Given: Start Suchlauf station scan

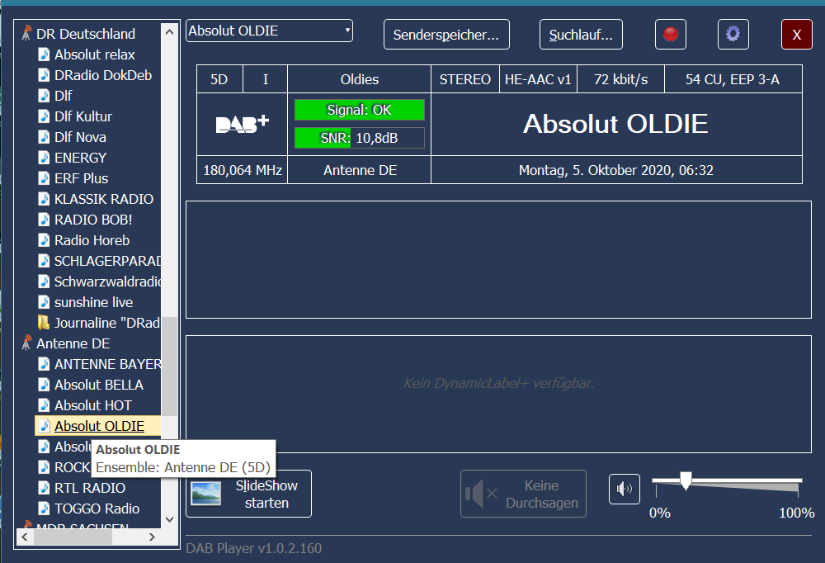Looking at the screenshot, I should click(581, 35).
